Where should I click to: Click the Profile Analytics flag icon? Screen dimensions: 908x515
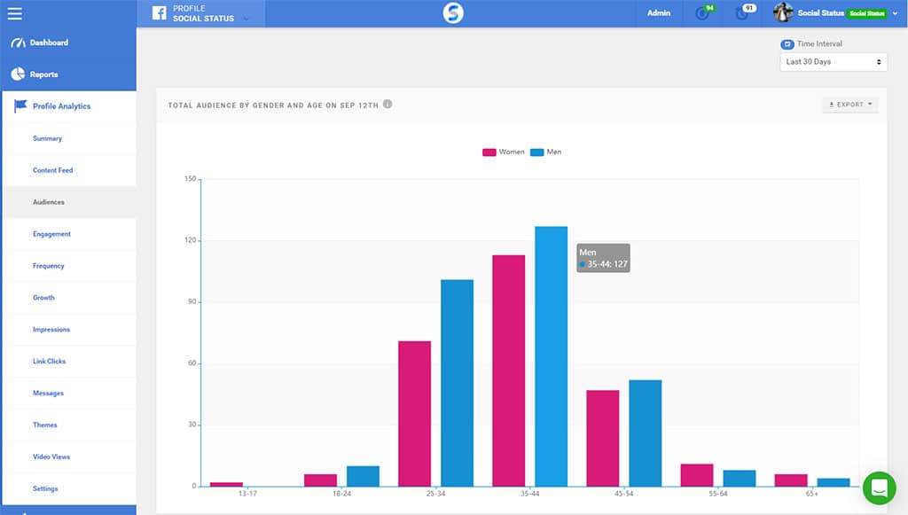21,105
